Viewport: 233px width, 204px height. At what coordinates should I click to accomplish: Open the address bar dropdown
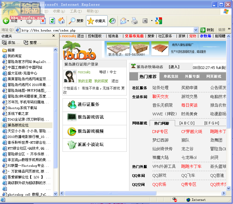196,30
